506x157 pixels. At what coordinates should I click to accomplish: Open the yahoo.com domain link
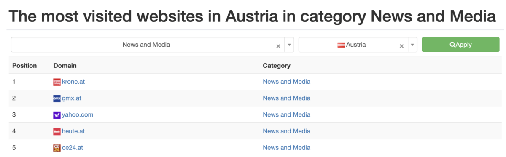(x=78, y=114)
